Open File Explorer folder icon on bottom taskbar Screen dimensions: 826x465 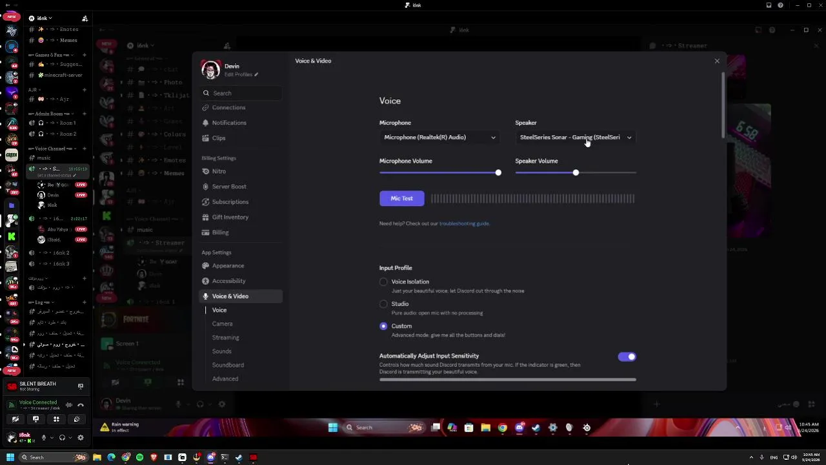97,457
